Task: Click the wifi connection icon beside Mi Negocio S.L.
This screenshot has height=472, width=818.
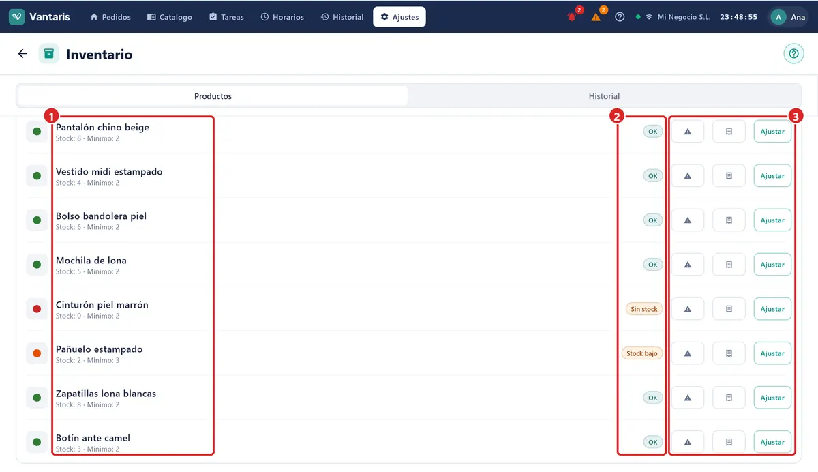Action: (649, 17)
